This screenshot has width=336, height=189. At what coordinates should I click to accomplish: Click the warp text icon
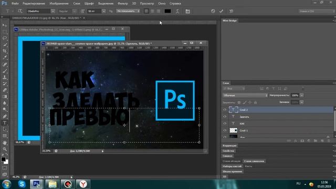pyautogui.click(x=177, y=11)
